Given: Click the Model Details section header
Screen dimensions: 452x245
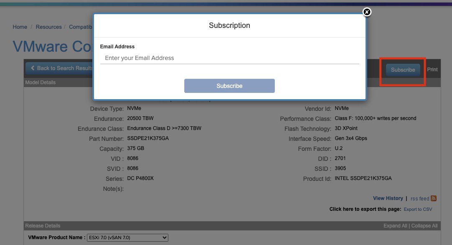Looking at the screenshot, I should (41, 82).
